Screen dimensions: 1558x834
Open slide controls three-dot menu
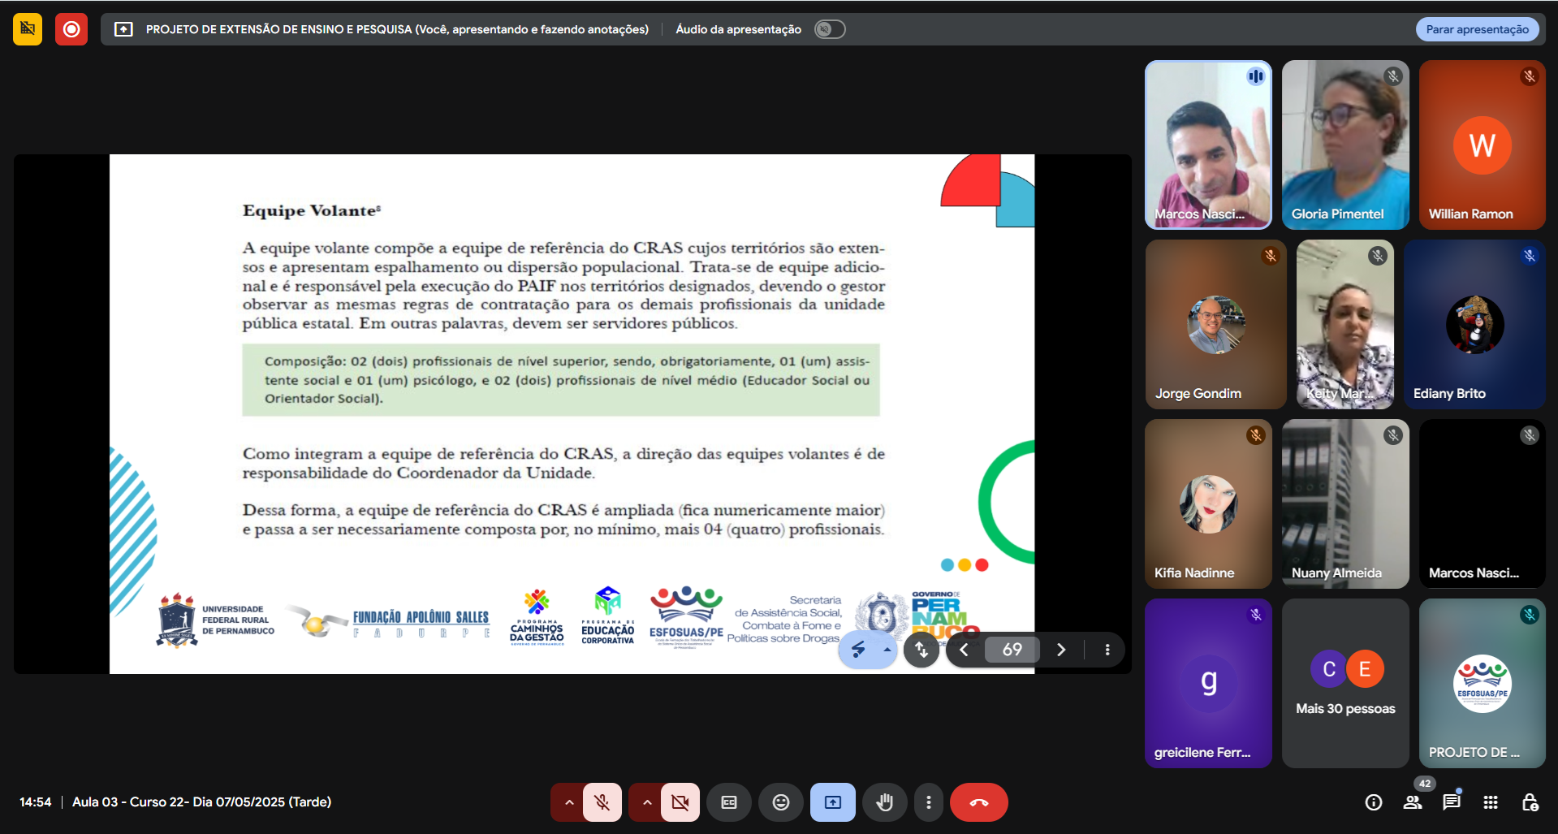click(x=1107, y=650)
